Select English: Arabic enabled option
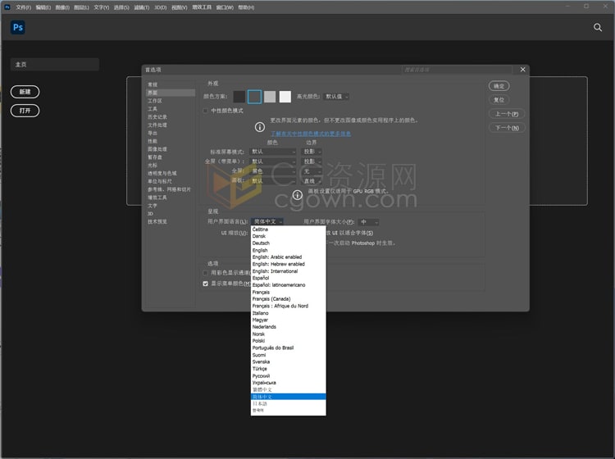 tap(289, 257)
